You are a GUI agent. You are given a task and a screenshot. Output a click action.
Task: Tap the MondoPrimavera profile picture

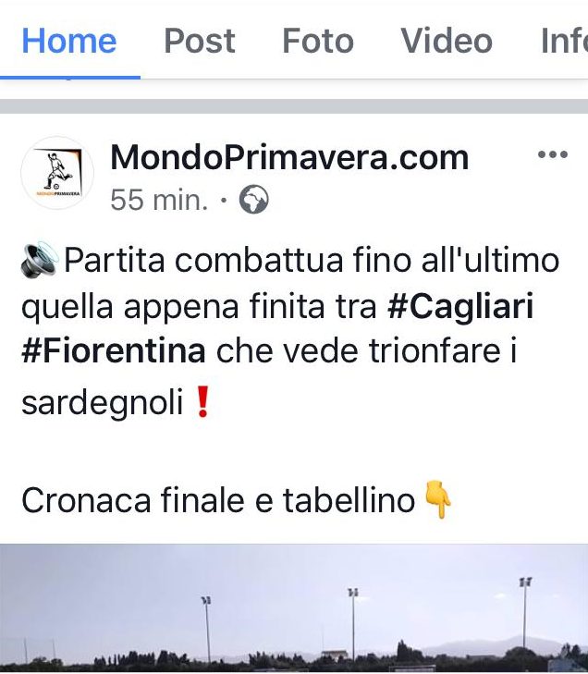click(57, 173)
